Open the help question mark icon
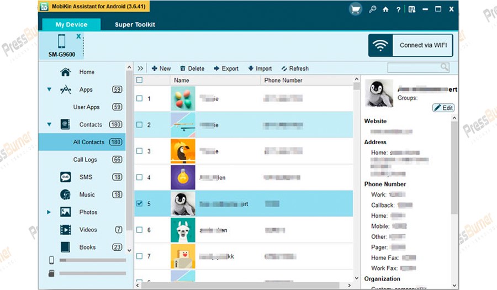 pyautogui.click(x=398, y=9)
